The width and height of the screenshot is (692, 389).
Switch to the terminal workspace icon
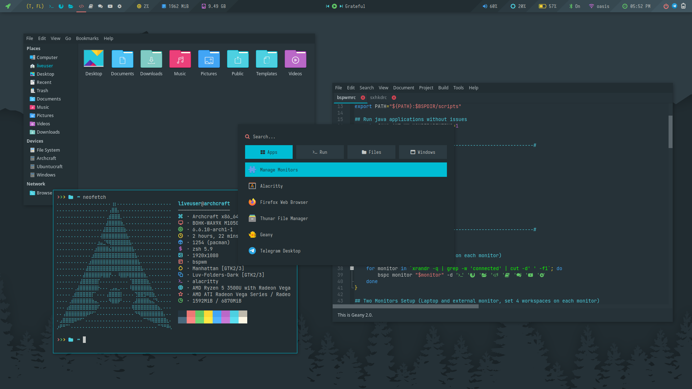(52, 6)
